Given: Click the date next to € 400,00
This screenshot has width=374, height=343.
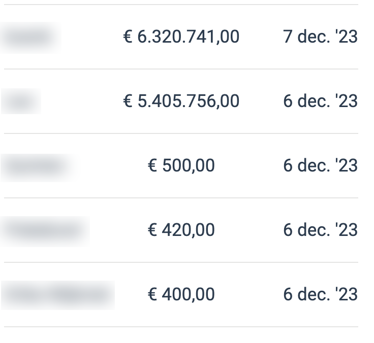Looking at the screenshot, I should (320, 295).
